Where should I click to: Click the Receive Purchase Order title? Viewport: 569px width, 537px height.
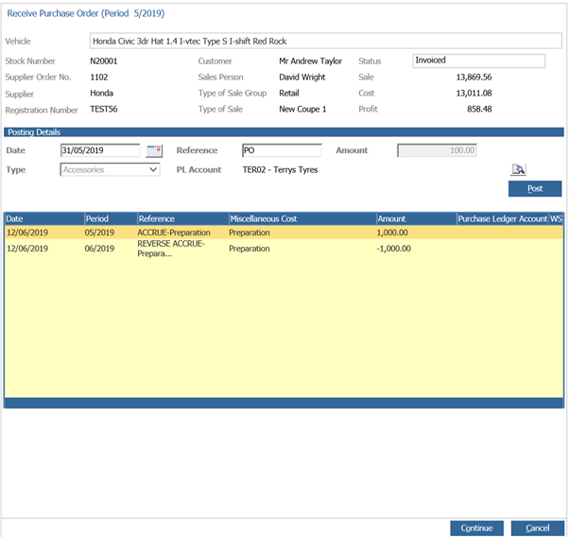86,13
